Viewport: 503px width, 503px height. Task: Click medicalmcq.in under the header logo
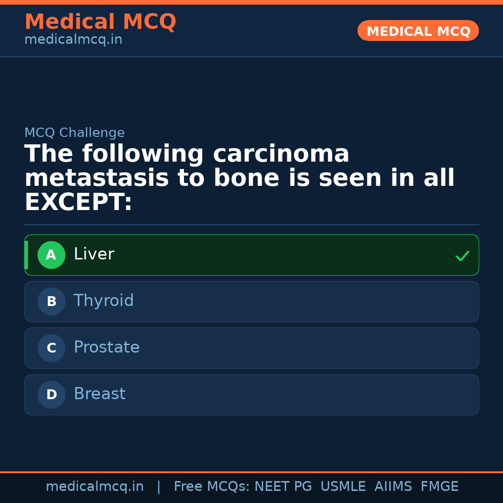coord(73,40)
